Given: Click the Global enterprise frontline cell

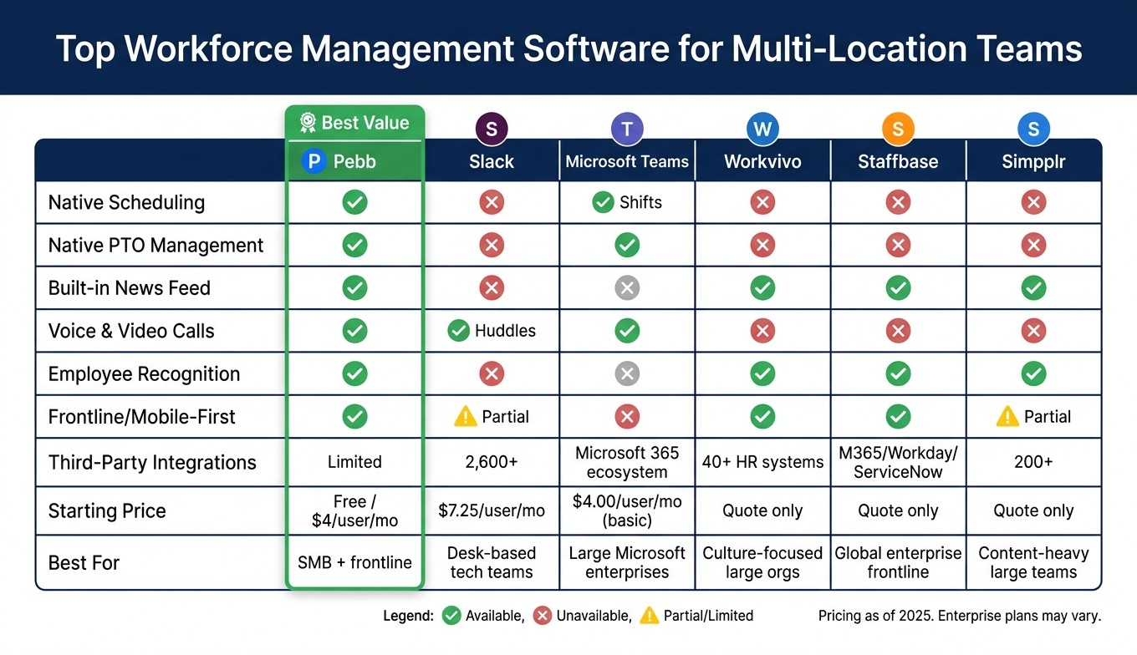Looking at the screenshot, I should pyautogui.click(x=898, y=562).
